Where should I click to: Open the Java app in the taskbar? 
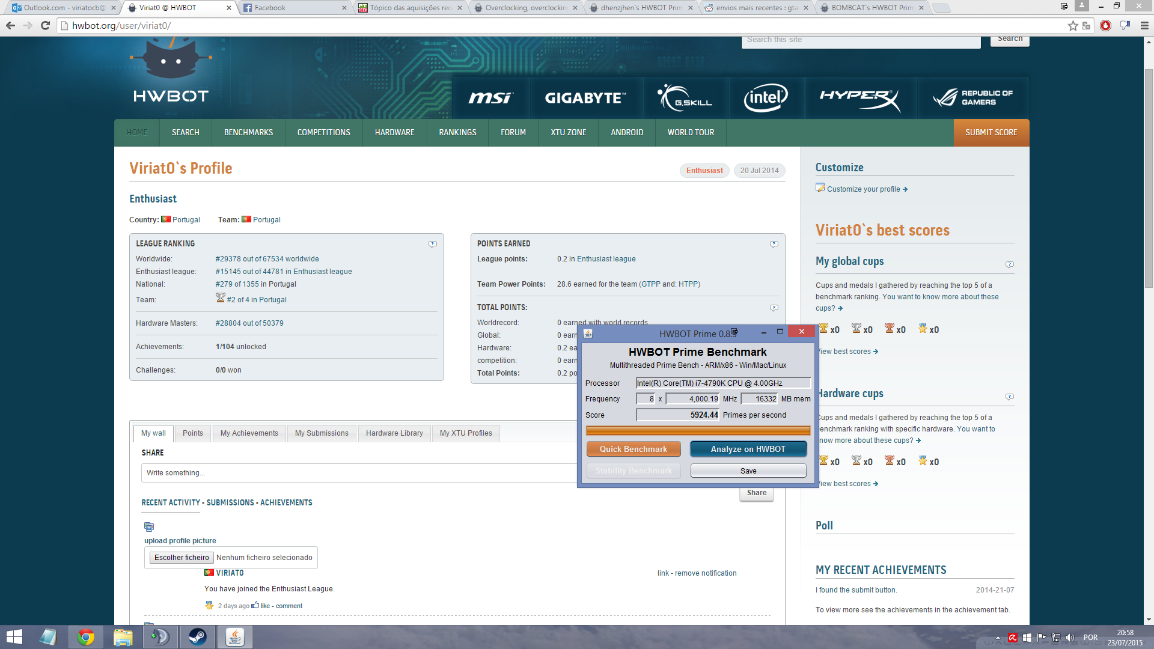pyautogui.click(x=235, y=637)
